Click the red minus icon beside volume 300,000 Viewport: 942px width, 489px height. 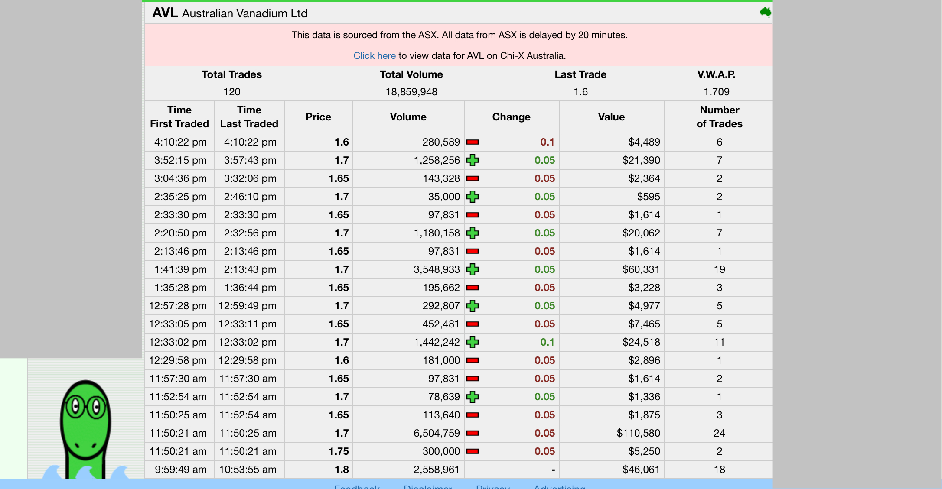pyautogui.click(x=473, y=451)
